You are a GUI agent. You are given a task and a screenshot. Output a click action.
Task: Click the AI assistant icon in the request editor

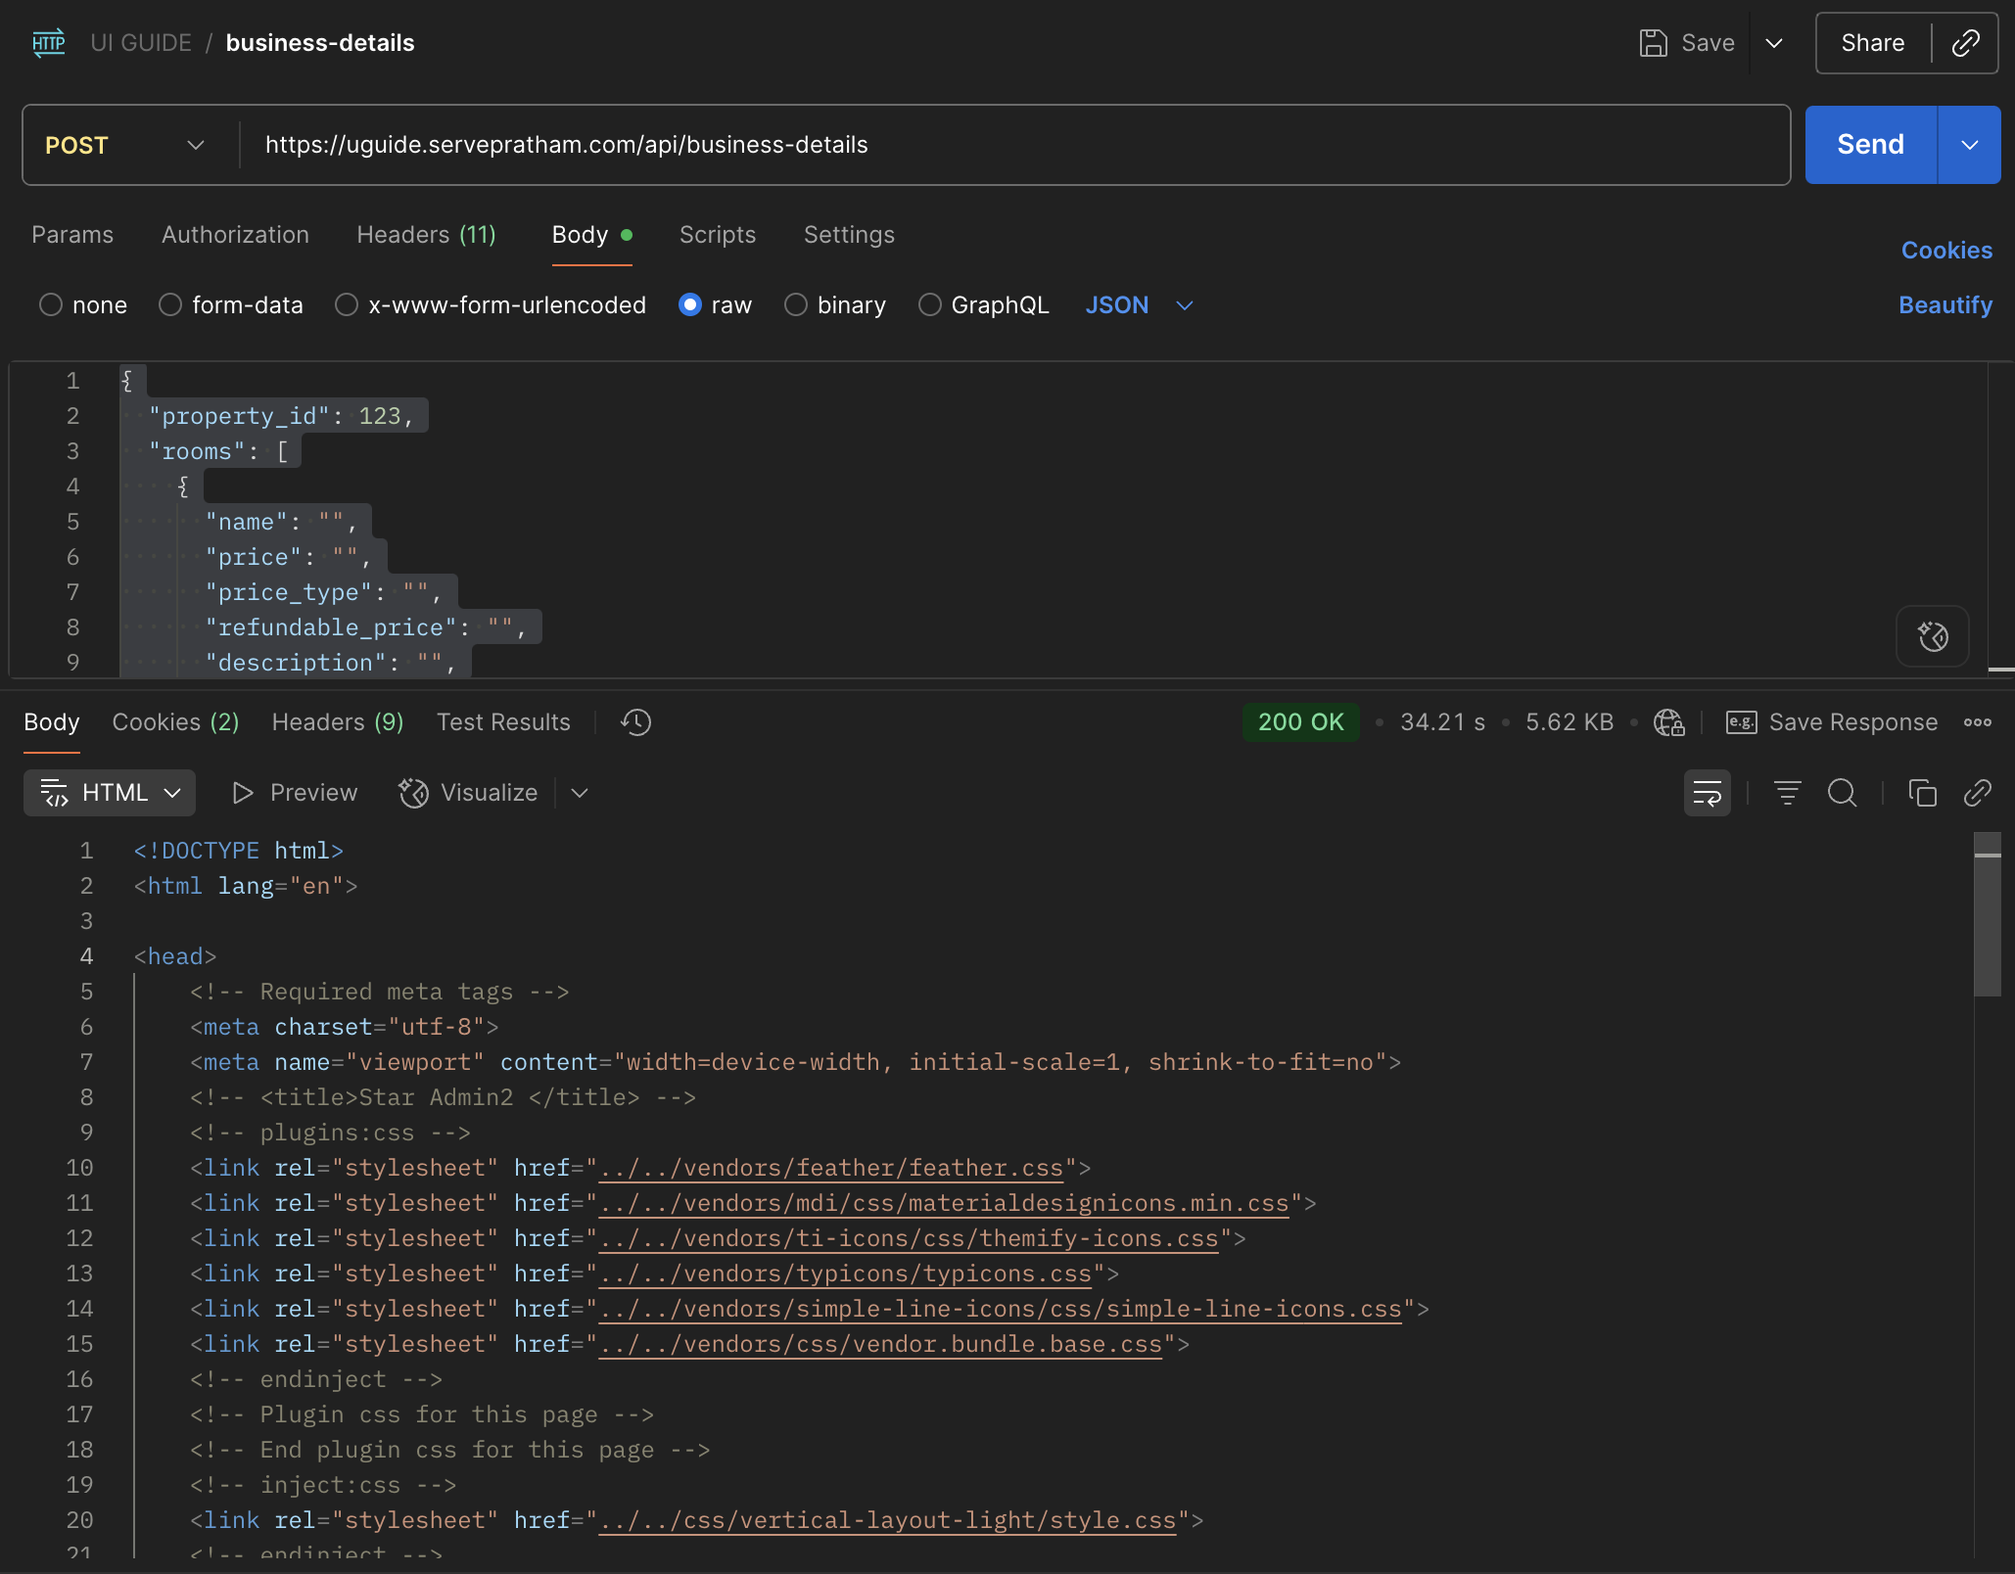click(x=1932, y=637)
